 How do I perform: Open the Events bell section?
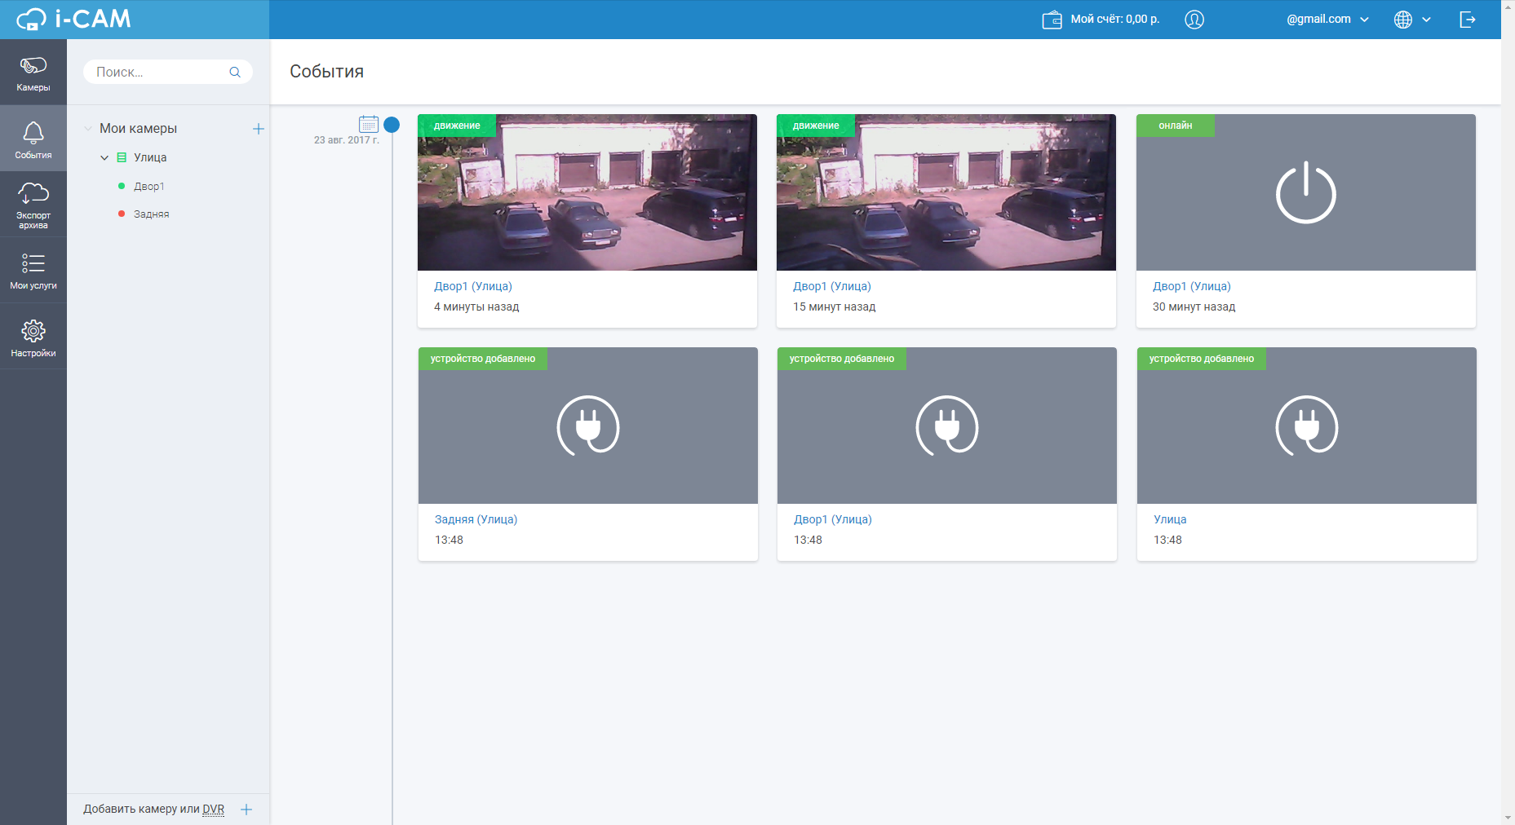[33, 139]
